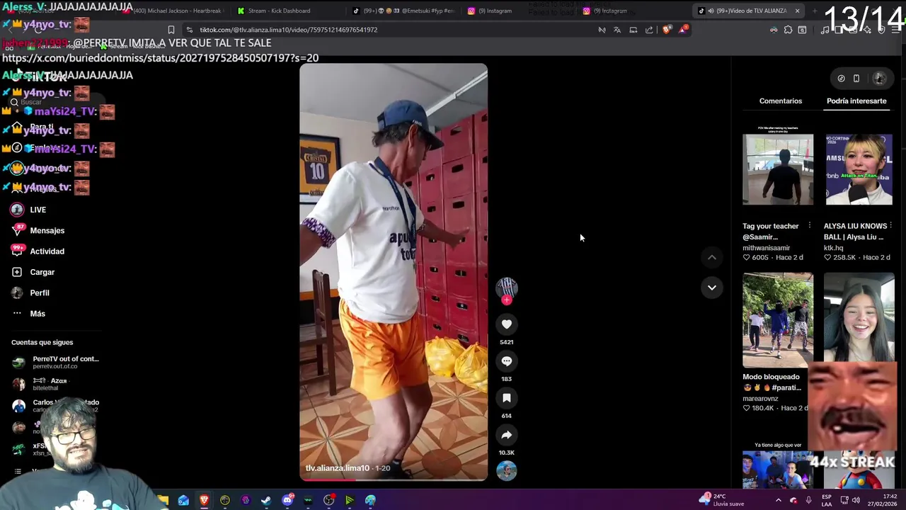Bookmark page icon in the address bar

(171, 30)
